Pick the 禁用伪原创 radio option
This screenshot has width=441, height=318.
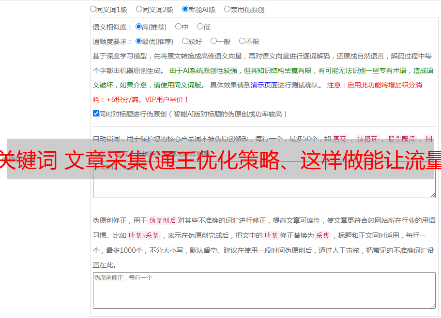(x=227, y=9)
